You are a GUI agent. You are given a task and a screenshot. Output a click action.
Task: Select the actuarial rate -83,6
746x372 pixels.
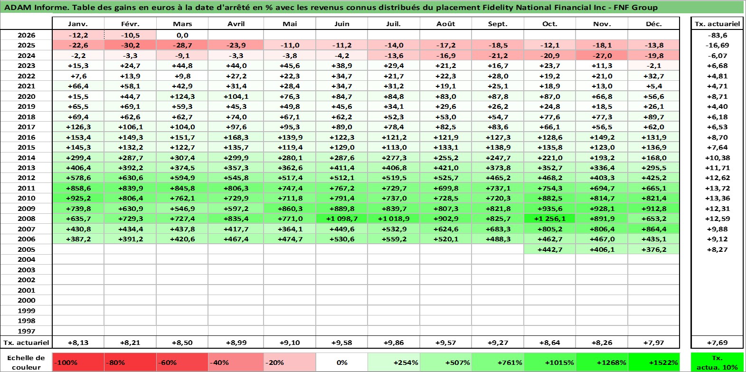(717, 35)
